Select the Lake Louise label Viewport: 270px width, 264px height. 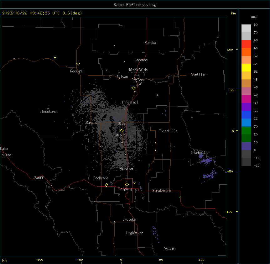tap(6, 152)
